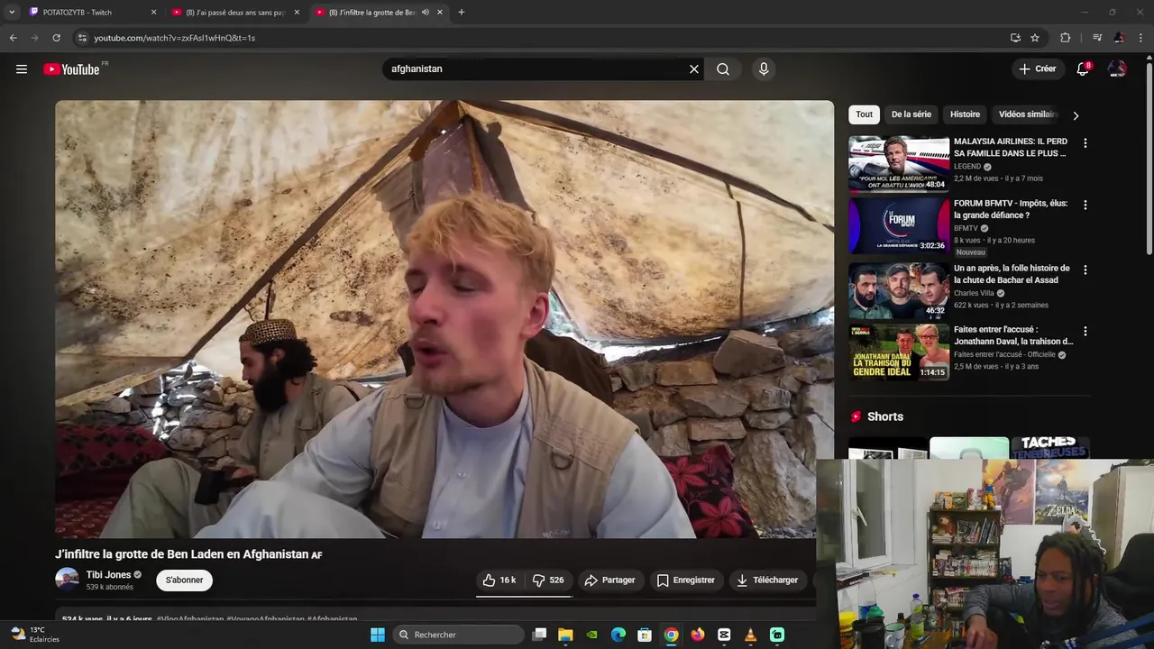Install app icon in address bar

coord(1015,38)
